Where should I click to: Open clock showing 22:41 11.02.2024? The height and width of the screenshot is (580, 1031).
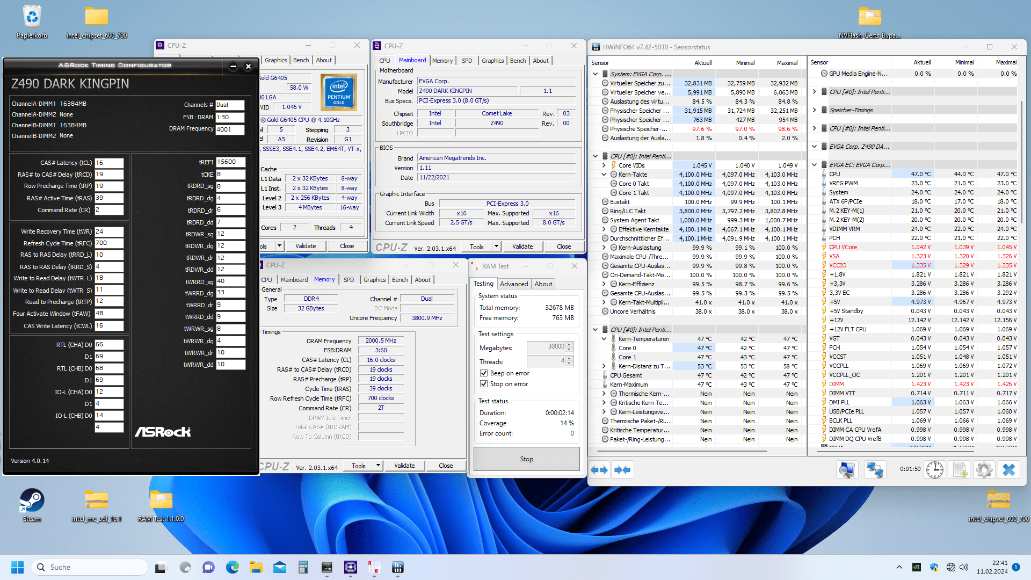(992, 567)
